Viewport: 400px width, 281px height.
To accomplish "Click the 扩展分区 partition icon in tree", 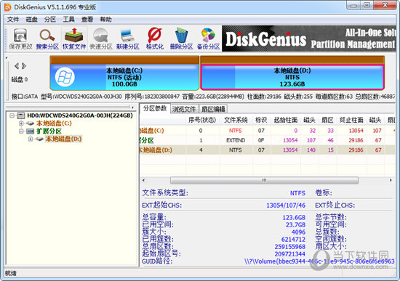I will tap(31, 131).
